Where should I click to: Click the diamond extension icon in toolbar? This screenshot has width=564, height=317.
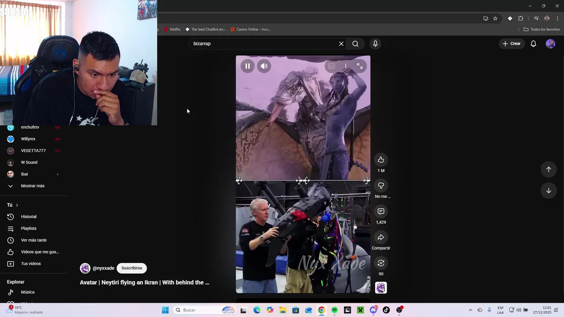[510, 18]
